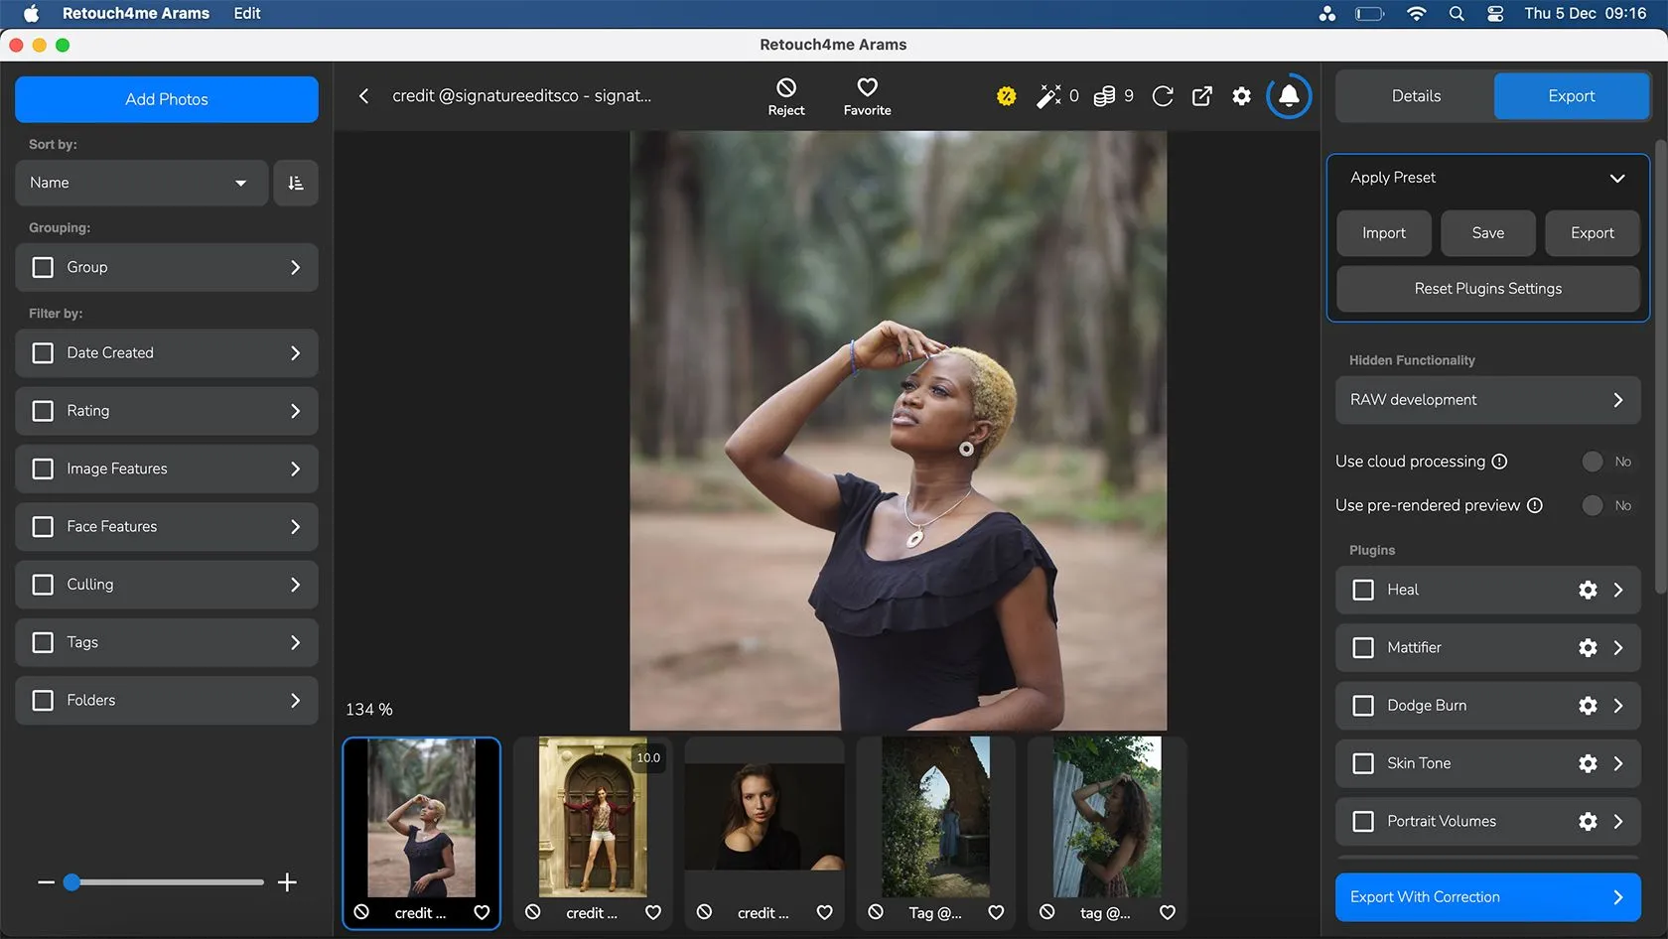Screen dimensions: 1668x939
Task: Enable the Heal plugin checkbox
Action: coord(1363,590)
